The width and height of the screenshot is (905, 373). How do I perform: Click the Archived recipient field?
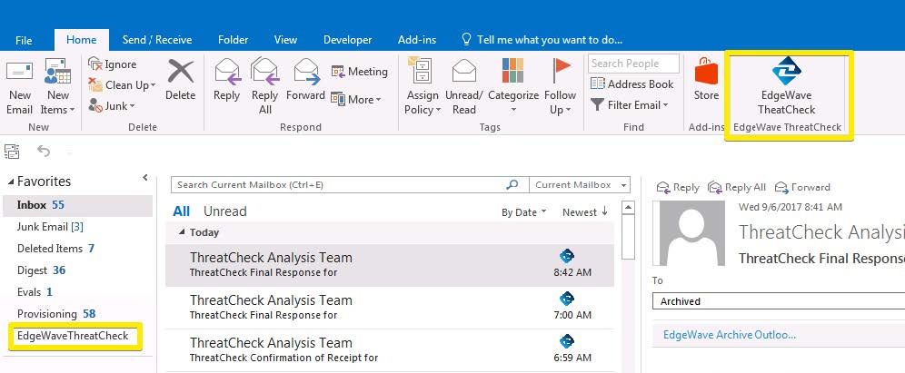click(779, 301)
